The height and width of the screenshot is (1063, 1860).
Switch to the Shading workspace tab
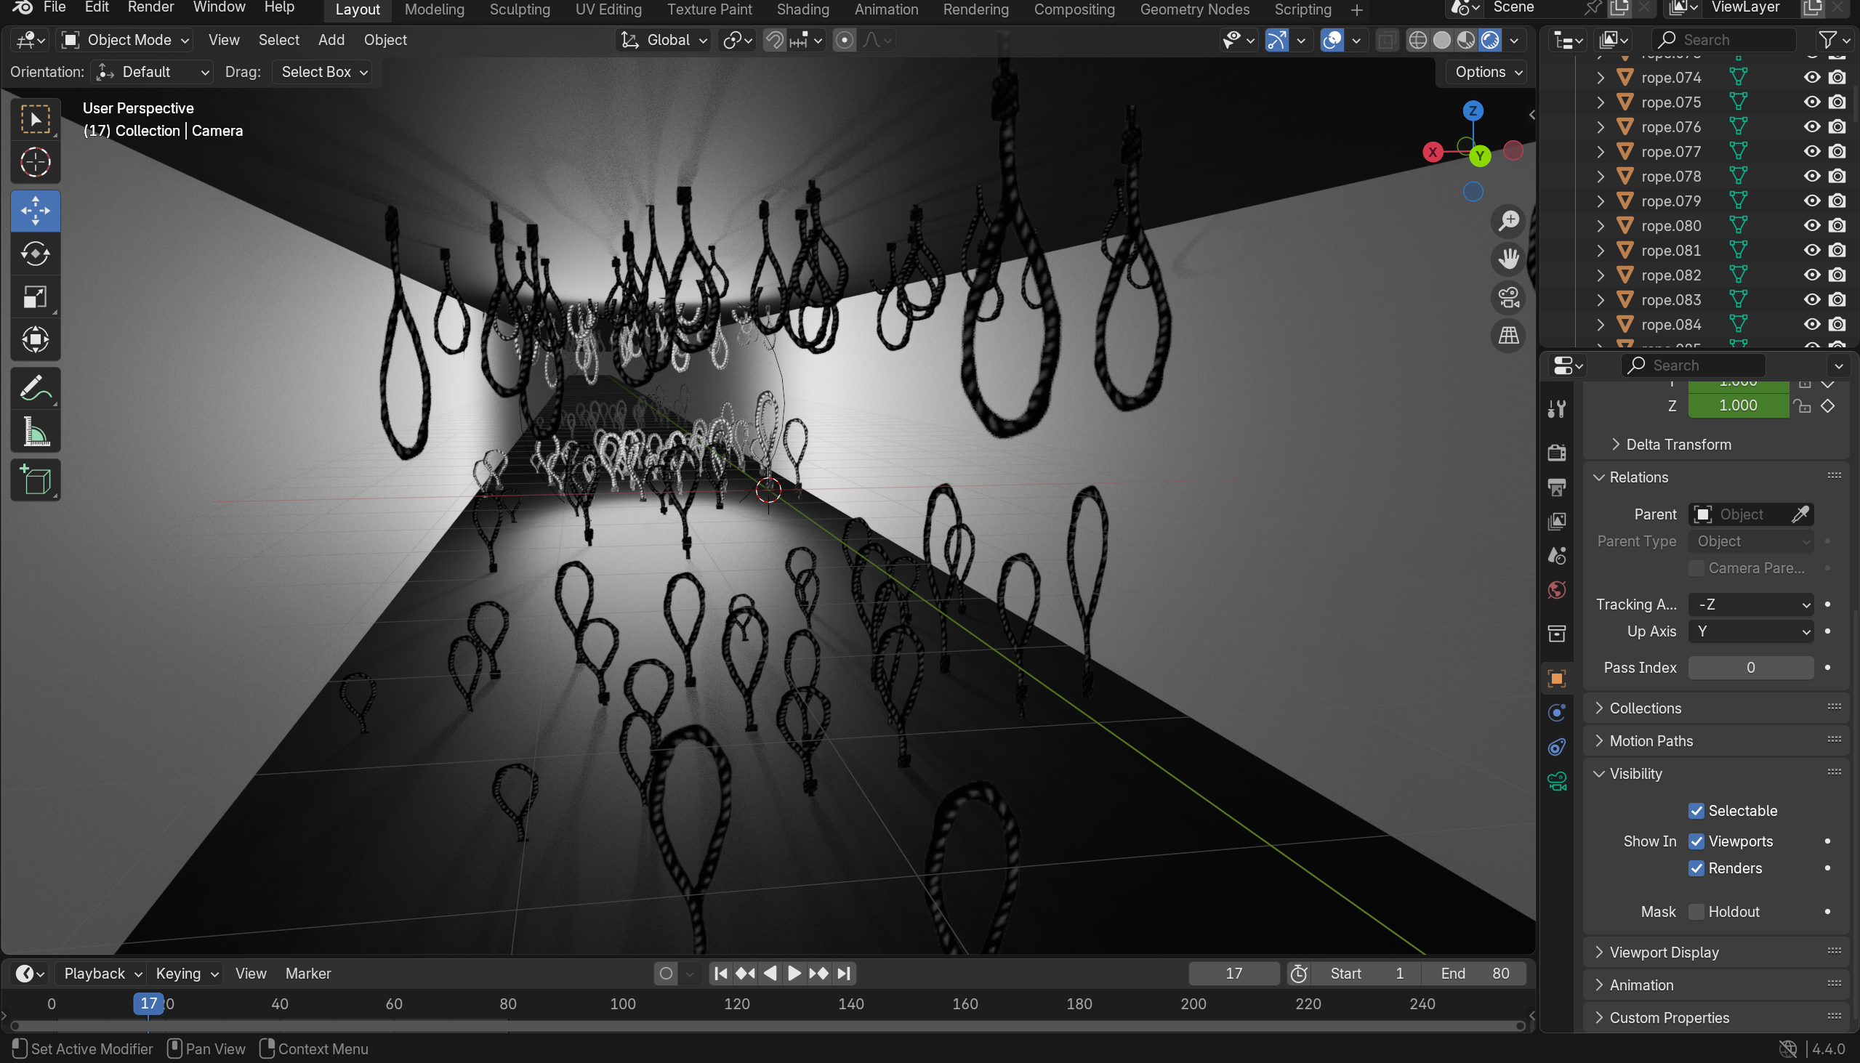pyautogui.click(x=802, y=9)
